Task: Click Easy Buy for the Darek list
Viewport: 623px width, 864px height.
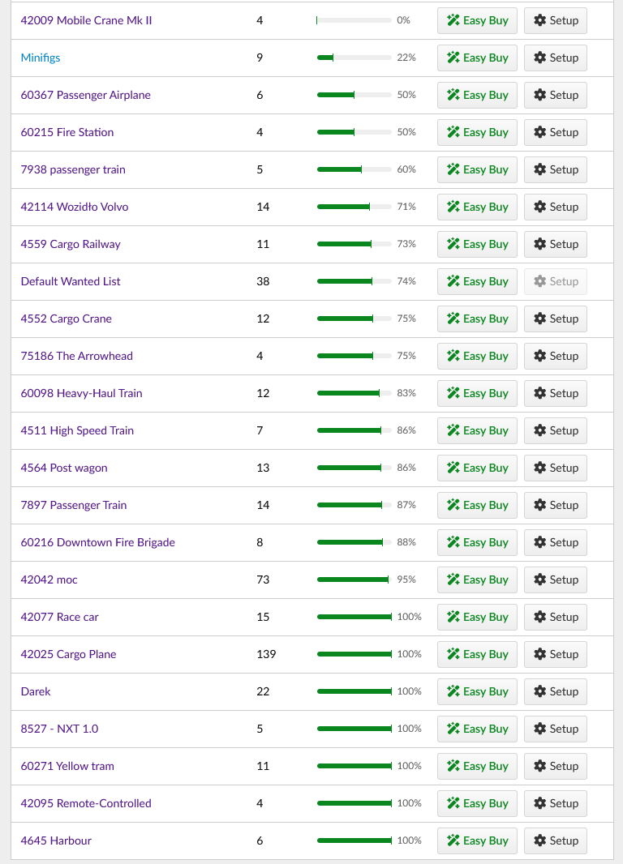Action: click(x=477, y=691)
